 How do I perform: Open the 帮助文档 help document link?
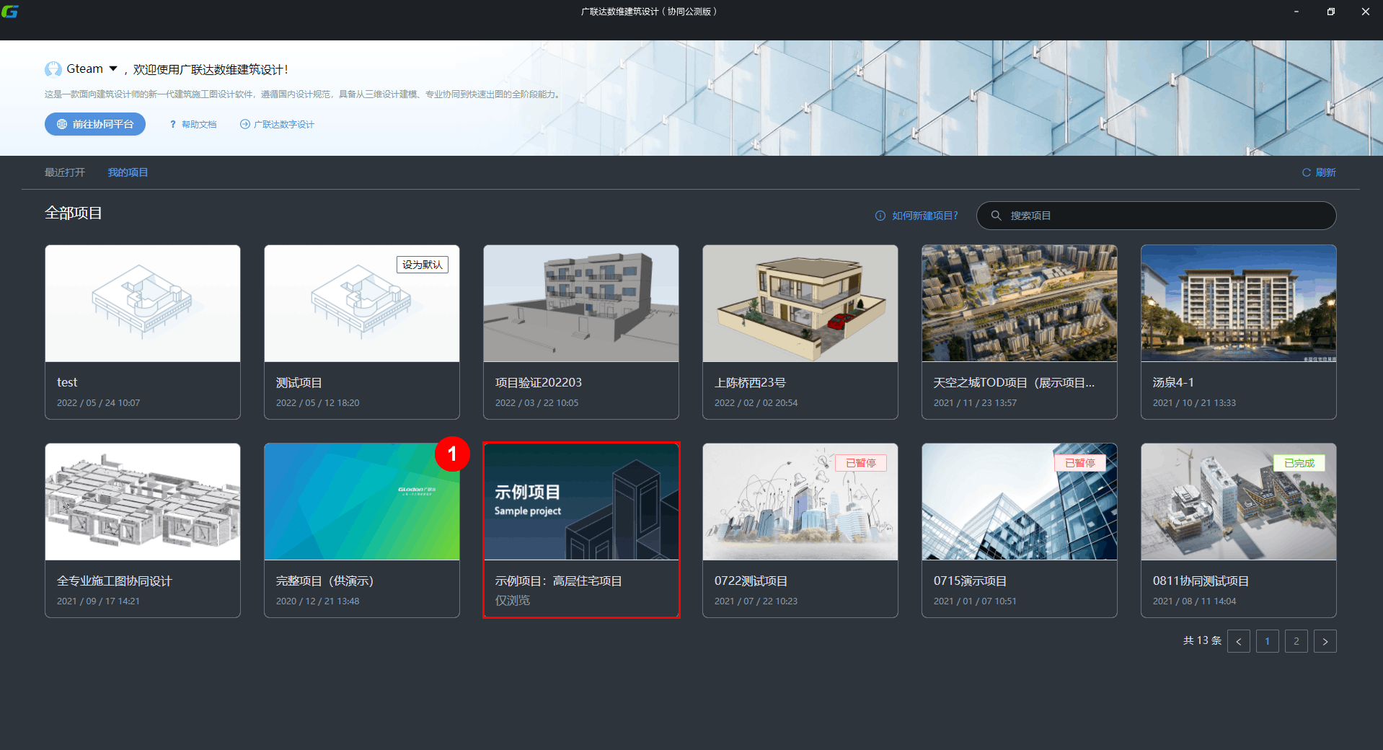[x=193, y=124]
